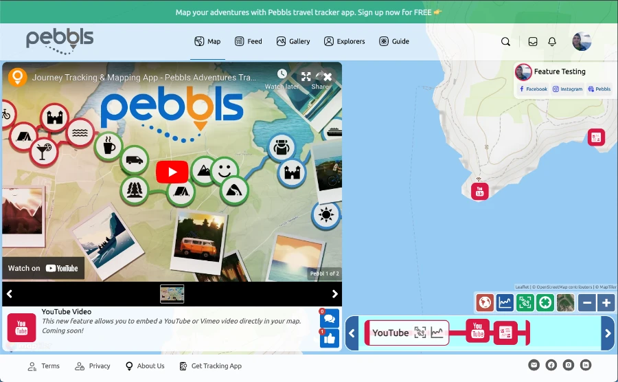Play the YouTube video
618x382 pixels.
click(x=172, y=172)
